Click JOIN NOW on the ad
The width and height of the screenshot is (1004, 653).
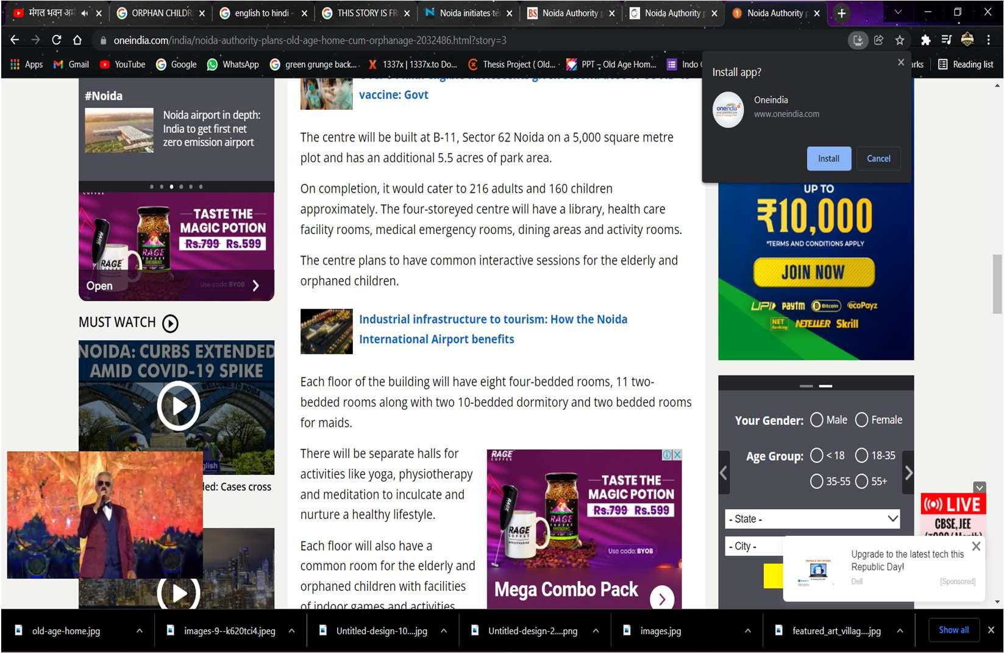(x=813, y=273)
